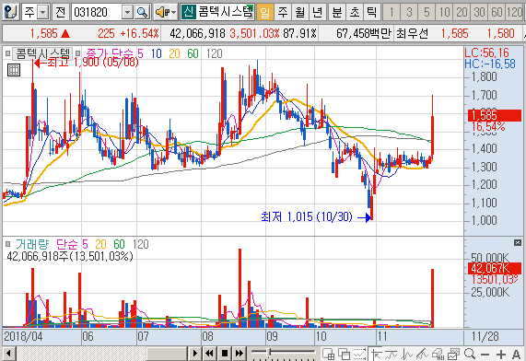The width and height of the screenshot is (526, 361).
Task: Choose interval 60 button
Action: coord(497,13)
